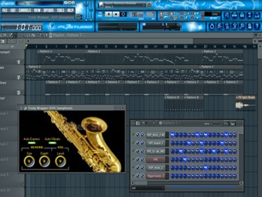Click the help question mark shortcut icon
The width and height of the screenshot is (262, 197).
257,27
